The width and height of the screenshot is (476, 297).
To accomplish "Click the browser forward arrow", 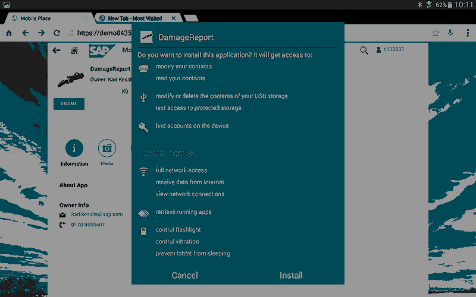I will [41, 33].
